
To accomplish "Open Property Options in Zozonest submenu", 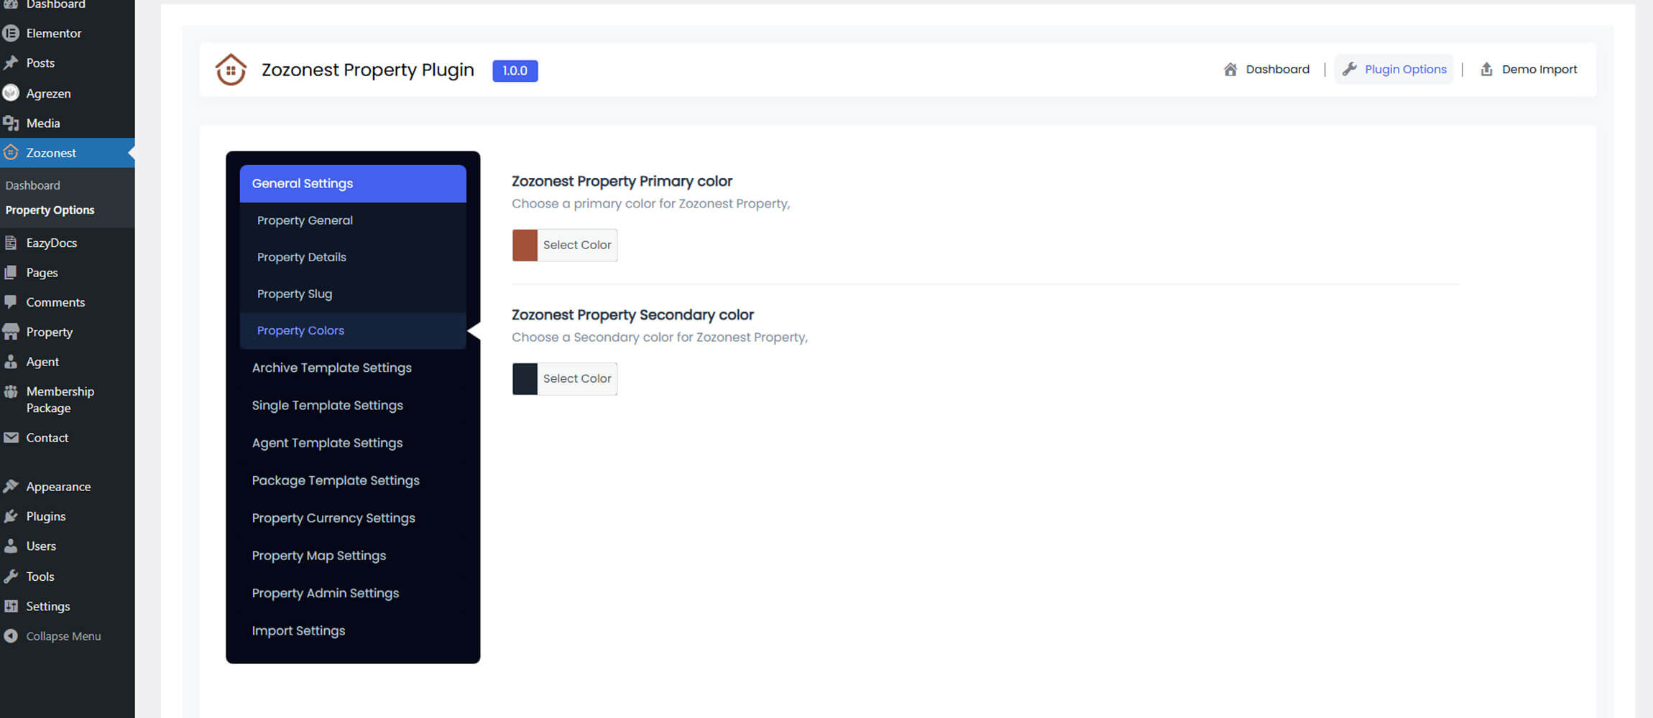I will click(x=50, y=210).
